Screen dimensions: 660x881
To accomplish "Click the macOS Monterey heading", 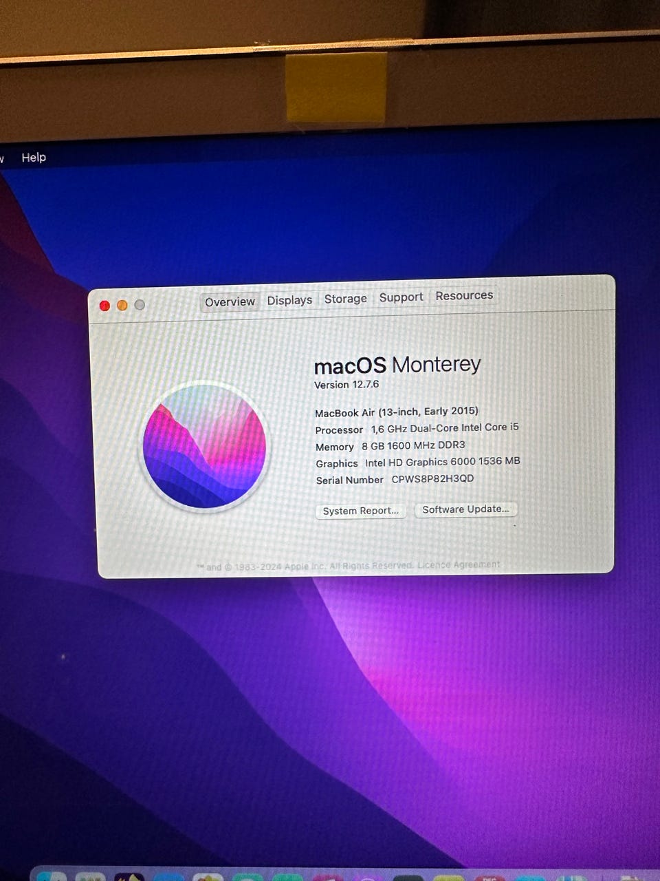I will pyautogui.click(x=397, y=365).
